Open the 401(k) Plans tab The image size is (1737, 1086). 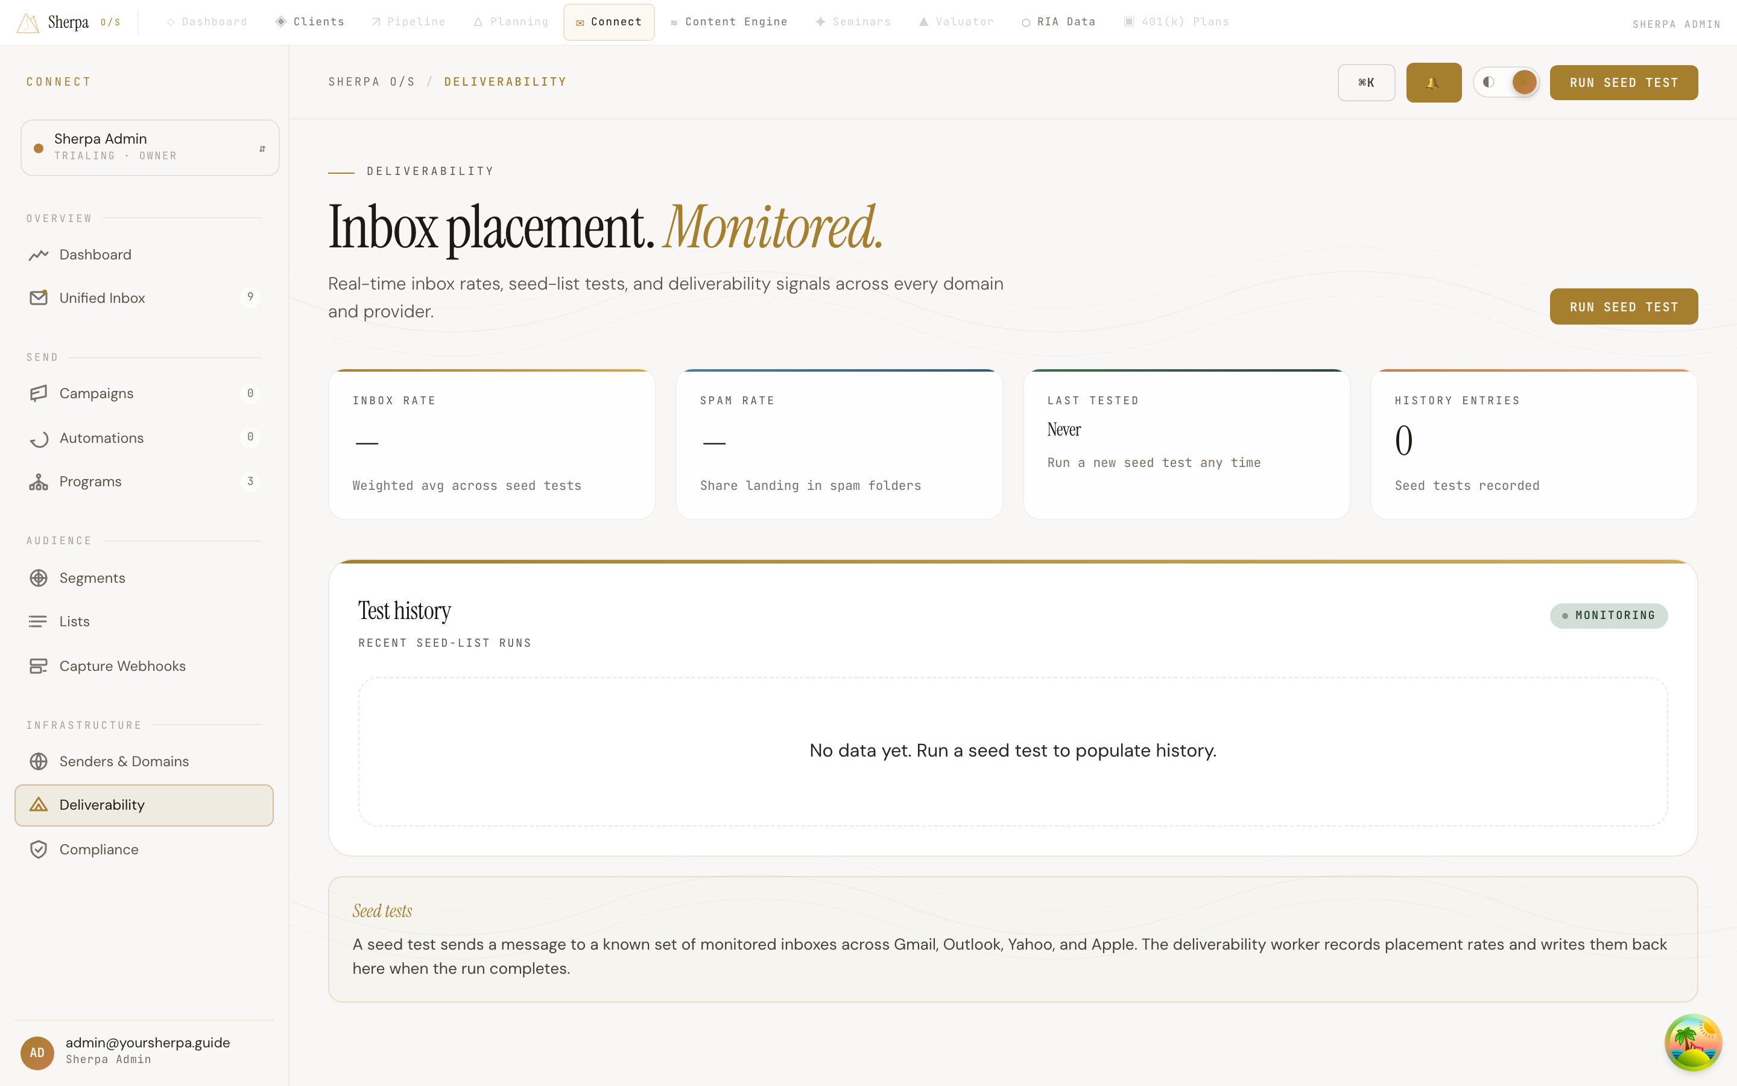click(x=1177, y=22)
